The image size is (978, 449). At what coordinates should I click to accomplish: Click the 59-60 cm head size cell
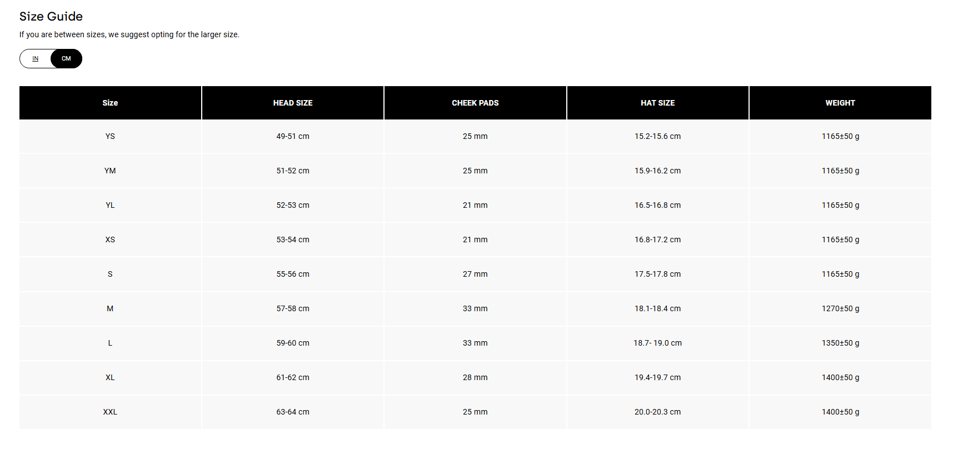[x=293, y=343]
